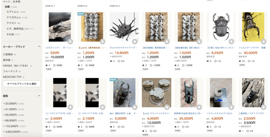Viewport: 270px width, 137px height.
Task: Watchlist star on ヘラクレスオオカブト 4,800円 item
Action: point(232,107)
